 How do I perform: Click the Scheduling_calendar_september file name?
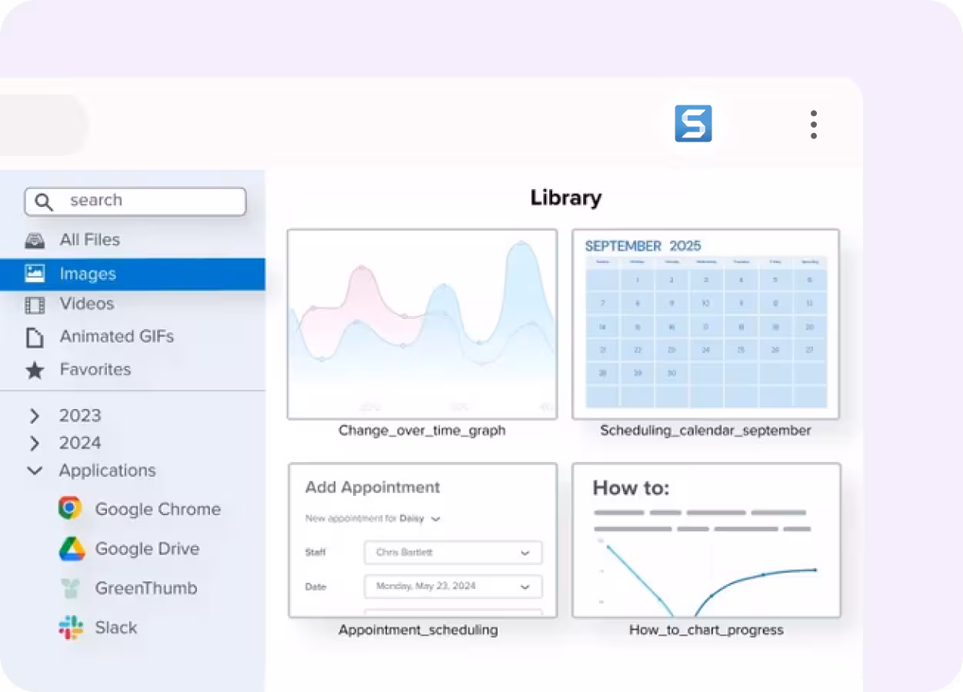[x=705, y=431]
